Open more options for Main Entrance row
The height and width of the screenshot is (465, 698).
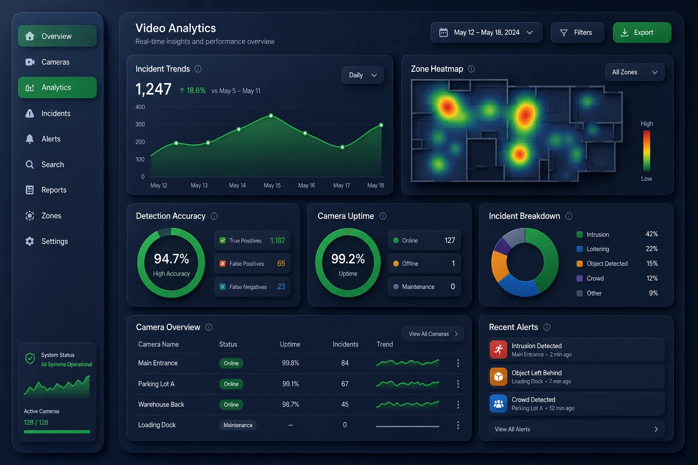click(458, 363)
